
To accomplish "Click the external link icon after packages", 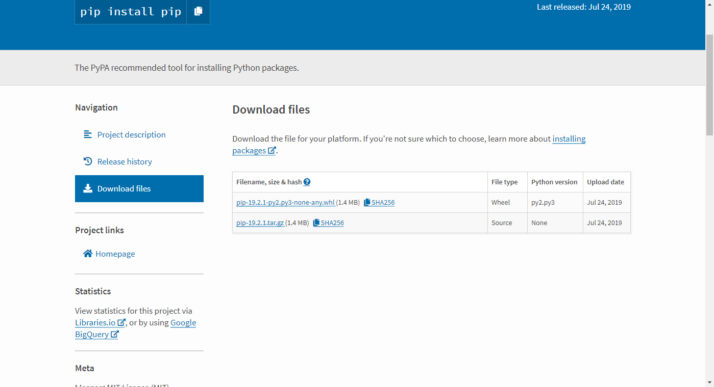I will tap(272, 150).
